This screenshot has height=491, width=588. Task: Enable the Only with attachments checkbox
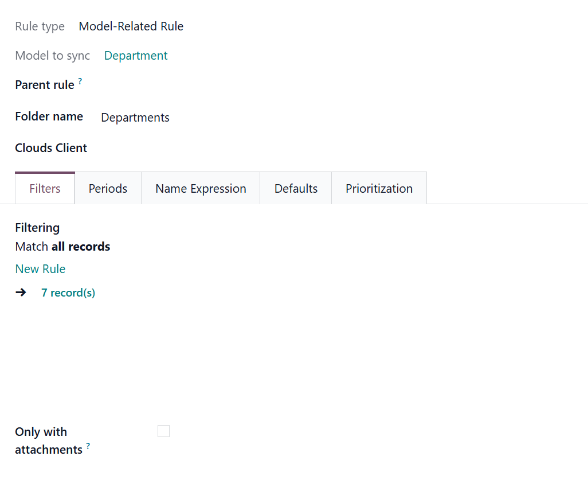pos(163,431)
